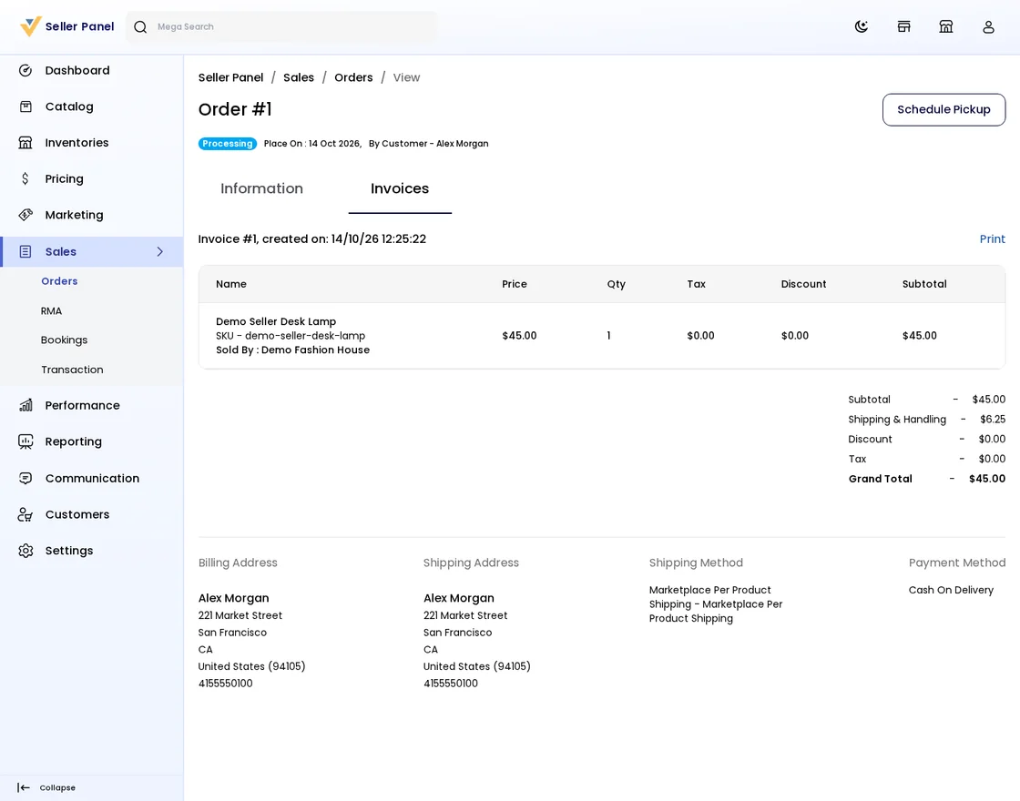Go to Orders breadcrumb link
The height and width of the screenshot is (801, 1020).
[x=354, y=77]
